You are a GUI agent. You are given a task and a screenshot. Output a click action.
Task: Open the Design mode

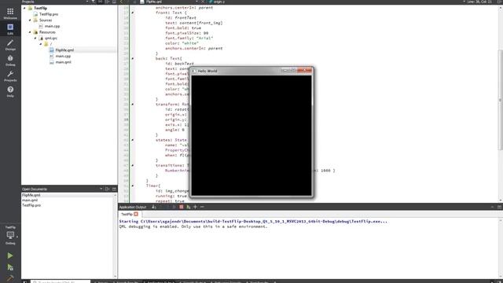tap(10, 45)
